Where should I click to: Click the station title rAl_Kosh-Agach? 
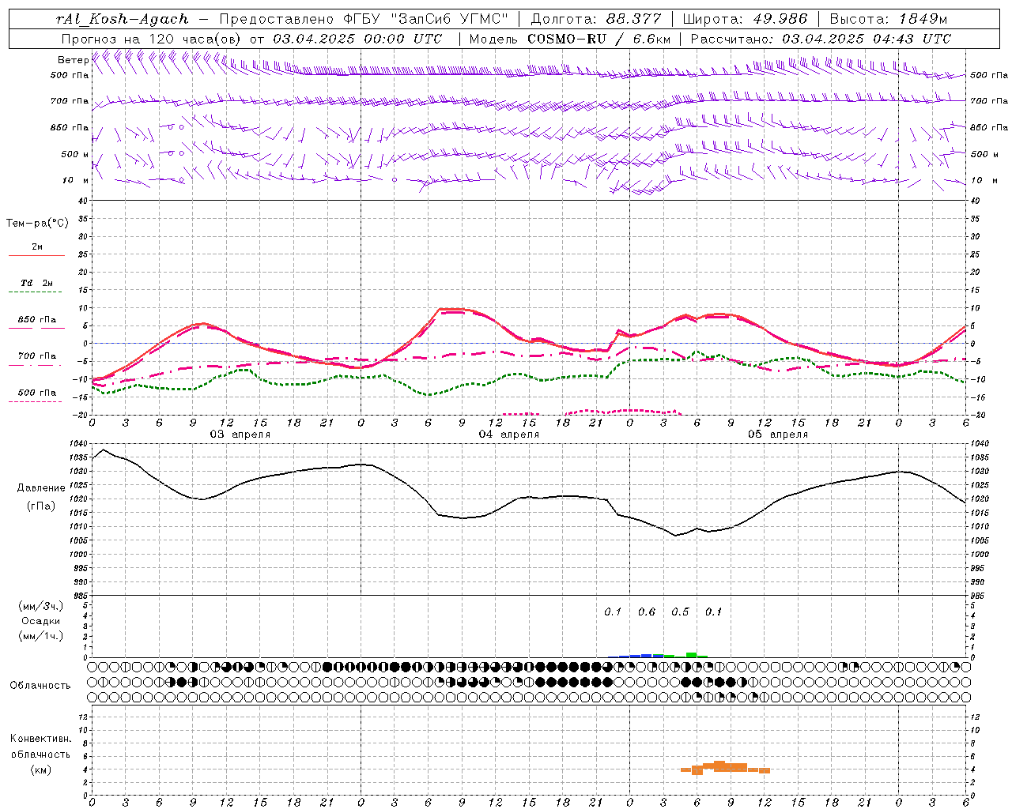(123, 19)
